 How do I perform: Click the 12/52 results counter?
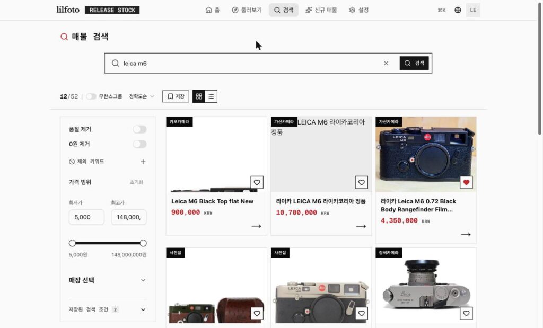(x=69, y=96)
